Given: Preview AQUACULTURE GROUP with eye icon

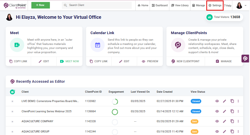Looking at the screenshot, I should tap(217, 132).
